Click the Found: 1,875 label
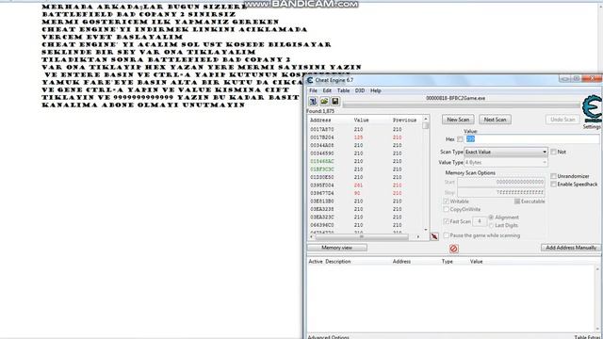603x339 pixels. (x=320, y=111)
